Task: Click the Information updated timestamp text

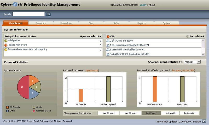Action: 178,122
